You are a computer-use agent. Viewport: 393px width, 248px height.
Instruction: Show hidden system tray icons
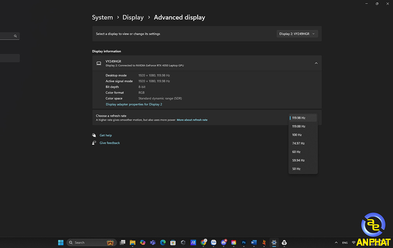(x=336, y=243)
